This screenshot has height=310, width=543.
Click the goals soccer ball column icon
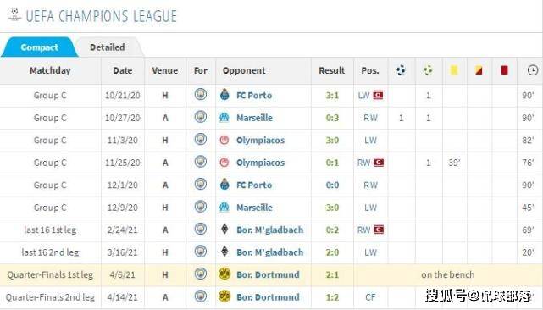coord(401,70)
